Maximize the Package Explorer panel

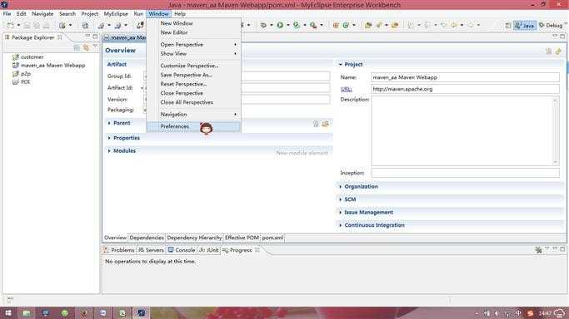95,37
